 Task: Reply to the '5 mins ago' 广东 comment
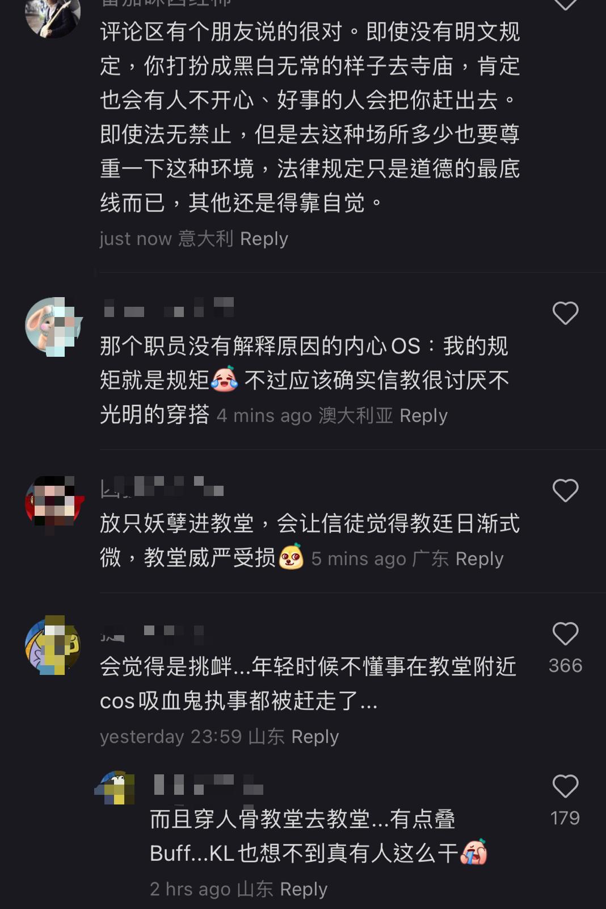coord(479,559)
